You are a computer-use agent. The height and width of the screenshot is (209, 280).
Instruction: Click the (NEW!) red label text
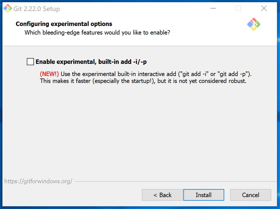tap(49, 74)
